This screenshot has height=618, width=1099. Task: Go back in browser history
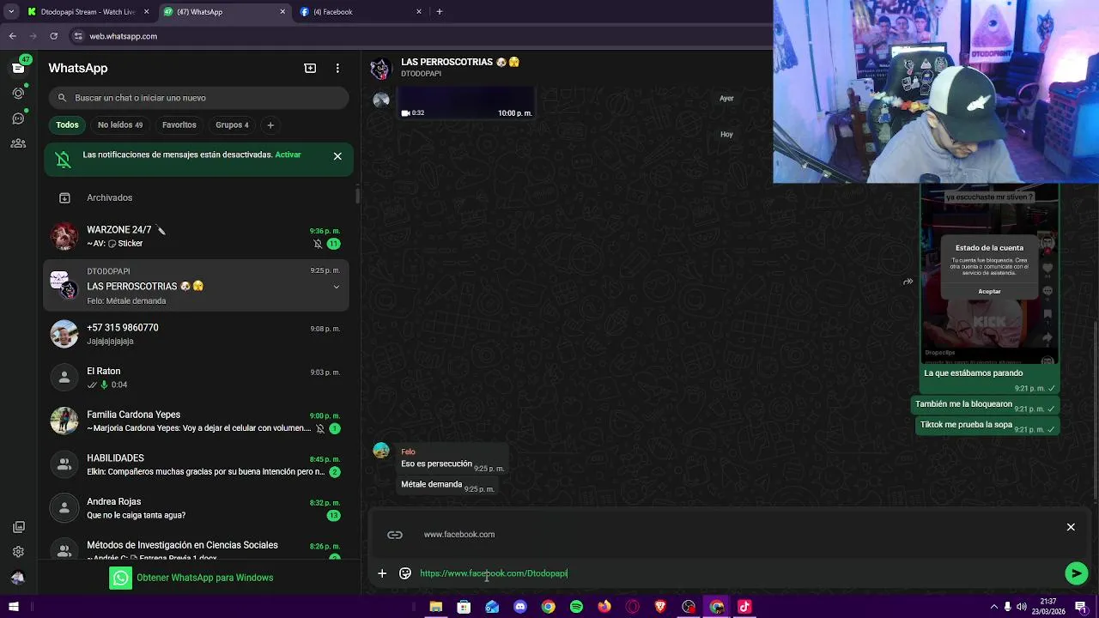[13, 36]
